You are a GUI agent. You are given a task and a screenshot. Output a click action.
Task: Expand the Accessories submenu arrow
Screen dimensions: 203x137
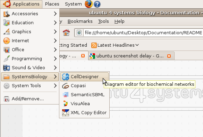pyautogui.click(x=55, y=14)
